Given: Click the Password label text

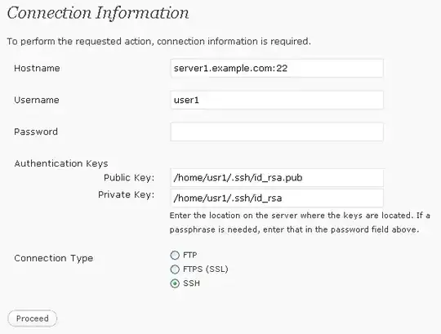Looking at the screenshot, I should (36, 131).
